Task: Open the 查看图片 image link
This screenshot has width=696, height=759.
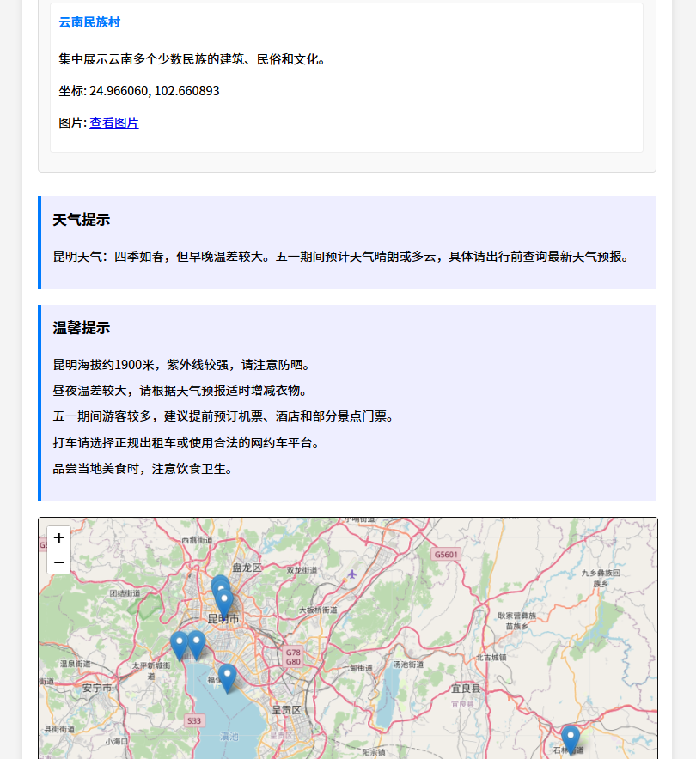Action: (113, 123)
